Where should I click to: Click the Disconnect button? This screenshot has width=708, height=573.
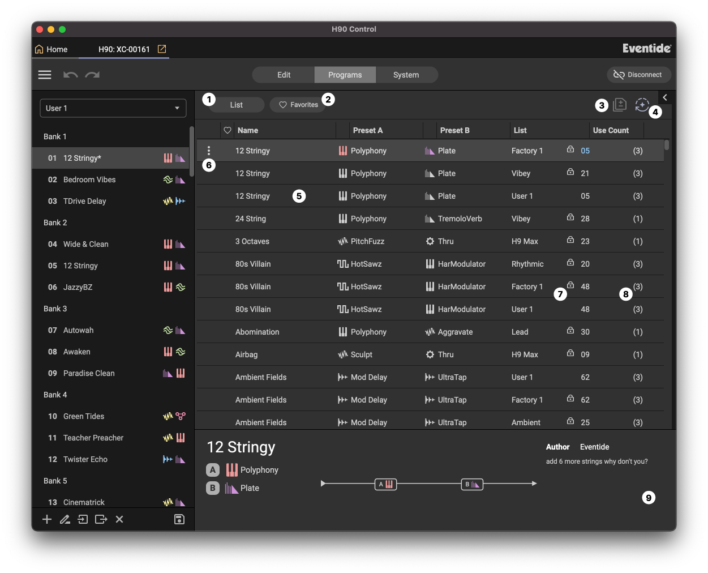pos(638,75)
